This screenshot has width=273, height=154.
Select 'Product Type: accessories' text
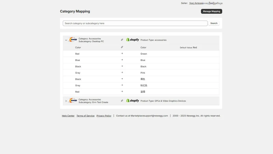(153, 40)
